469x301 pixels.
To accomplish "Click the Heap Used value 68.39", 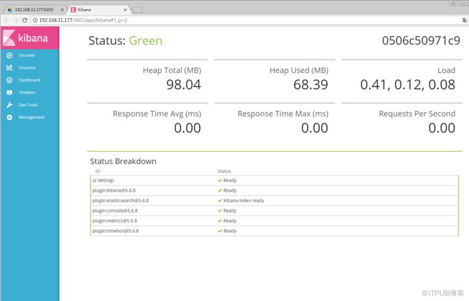I will point(311,84).
